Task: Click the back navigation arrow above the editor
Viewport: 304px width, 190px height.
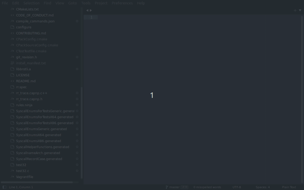Action: click(87, 10)
